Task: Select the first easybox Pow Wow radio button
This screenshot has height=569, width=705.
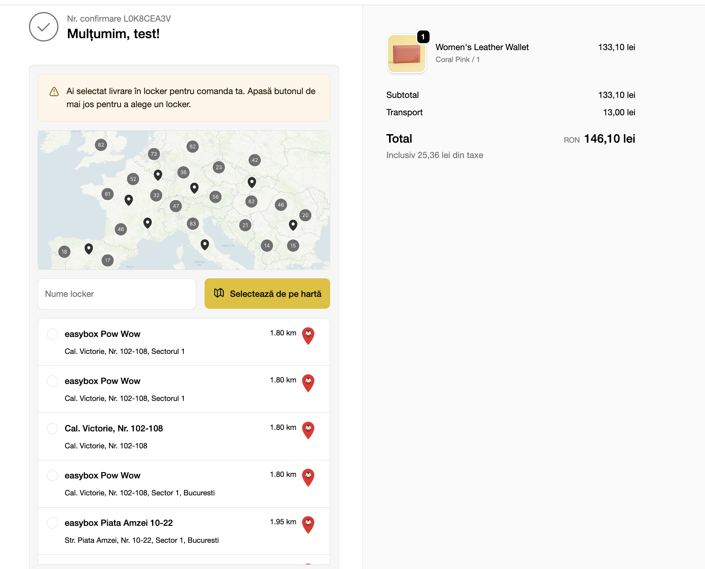Action: pyautogui.click(x=52, y=334)
